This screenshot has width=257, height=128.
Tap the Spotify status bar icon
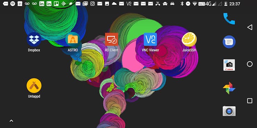(x=13, y=3)
